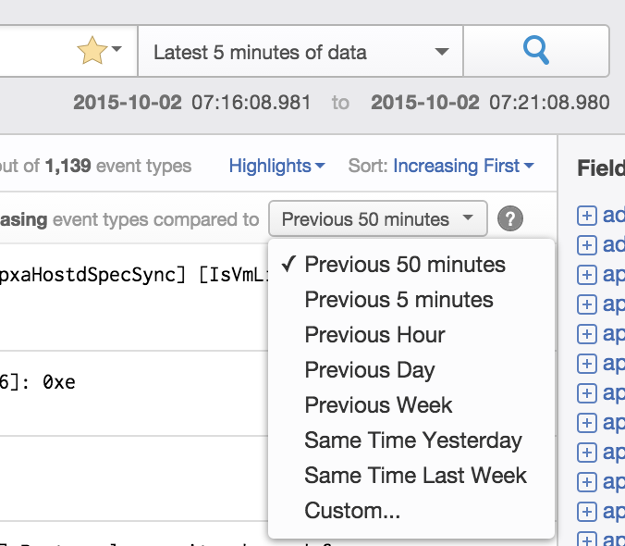The image size is (625, 546).
Task: Choose Previous Day option
Action: [x=369, y=370]
